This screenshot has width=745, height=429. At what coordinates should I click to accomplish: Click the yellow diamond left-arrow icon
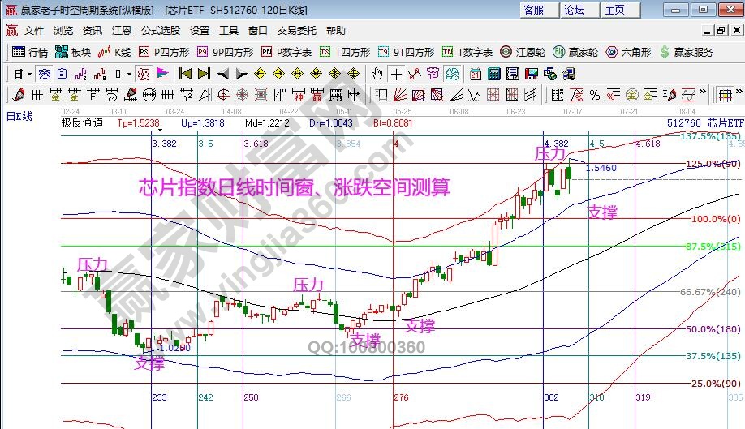pos(260,74)
